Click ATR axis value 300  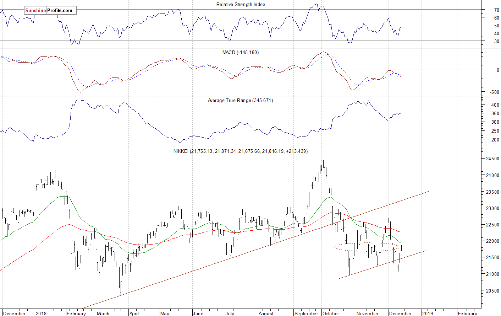[x=495, y=122]
